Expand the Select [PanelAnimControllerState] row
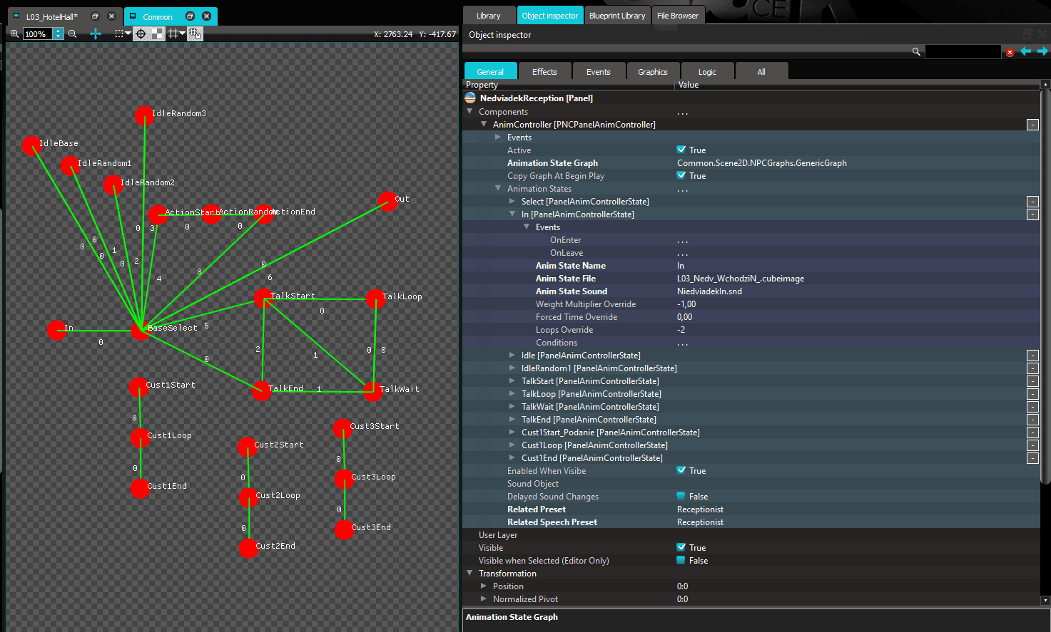1051x632 pixels. [512, 202]
